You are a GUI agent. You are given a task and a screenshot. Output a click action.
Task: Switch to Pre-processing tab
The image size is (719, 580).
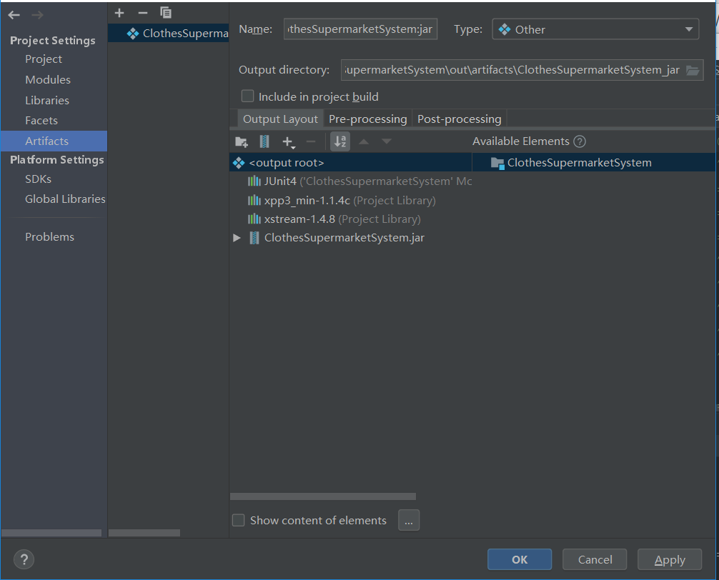368,119
